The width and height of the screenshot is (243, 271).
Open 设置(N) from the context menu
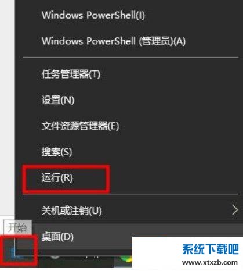58,100
